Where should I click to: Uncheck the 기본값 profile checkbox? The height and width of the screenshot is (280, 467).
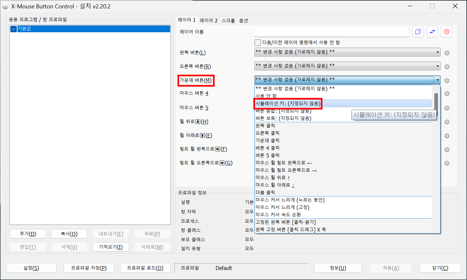pyautogui.click(x=14, y=29)
